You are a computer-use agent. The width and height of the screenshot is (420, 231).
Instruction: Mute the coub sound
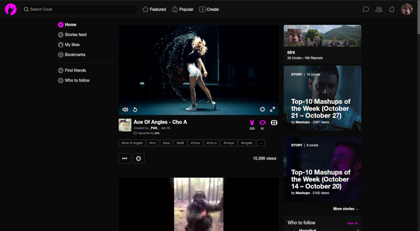pyautogui.click(x=125, y=110)
